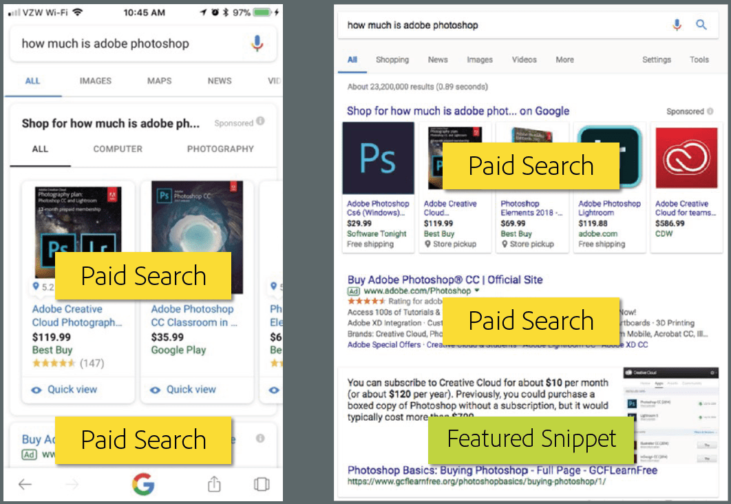Viewport: 731px width, 504px height.
Task: Switch to MAPS tab on mobile
Action: click(160, 81)
